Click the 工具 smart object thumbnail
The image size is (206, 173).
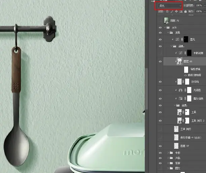(x=179, y=112)
